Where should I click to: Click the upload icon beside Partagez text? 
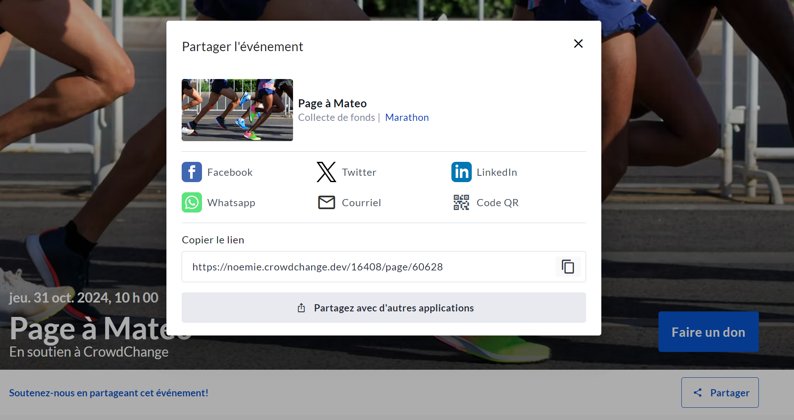click(x=301, y=308)
